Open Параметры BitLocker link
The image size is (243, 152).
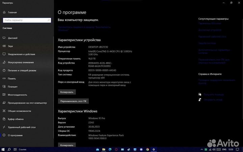210,23
